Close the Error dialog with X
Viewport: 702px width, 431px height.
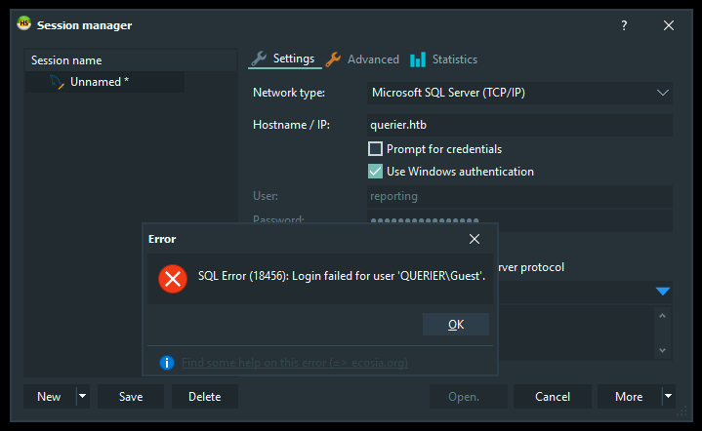click(x=475, y=239)
